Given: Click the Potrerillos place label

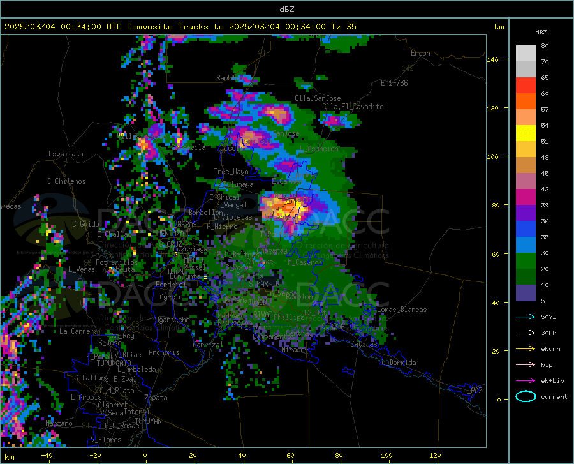Looking at the screenshot, I should [117, 262].
